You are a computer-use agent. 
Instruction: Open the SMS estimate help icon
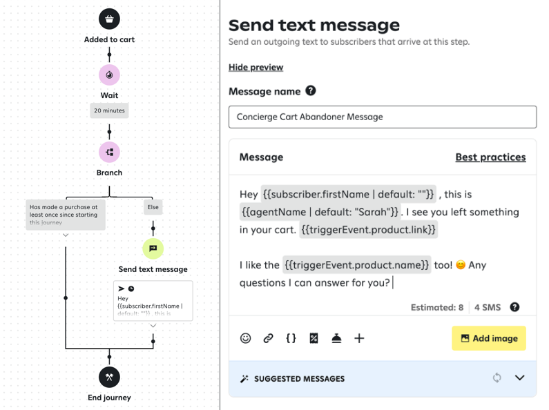point(514,307)
